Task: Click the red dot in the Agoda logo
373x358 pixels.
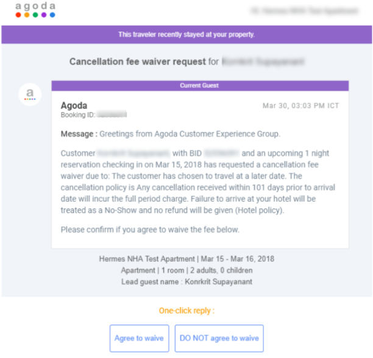Action: point(18,15)
